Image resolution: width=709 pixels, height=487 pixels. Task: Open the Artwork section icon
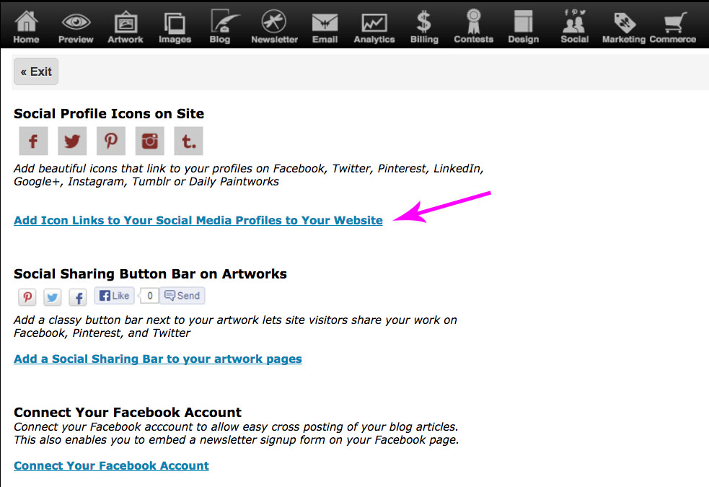pos(125,22)
